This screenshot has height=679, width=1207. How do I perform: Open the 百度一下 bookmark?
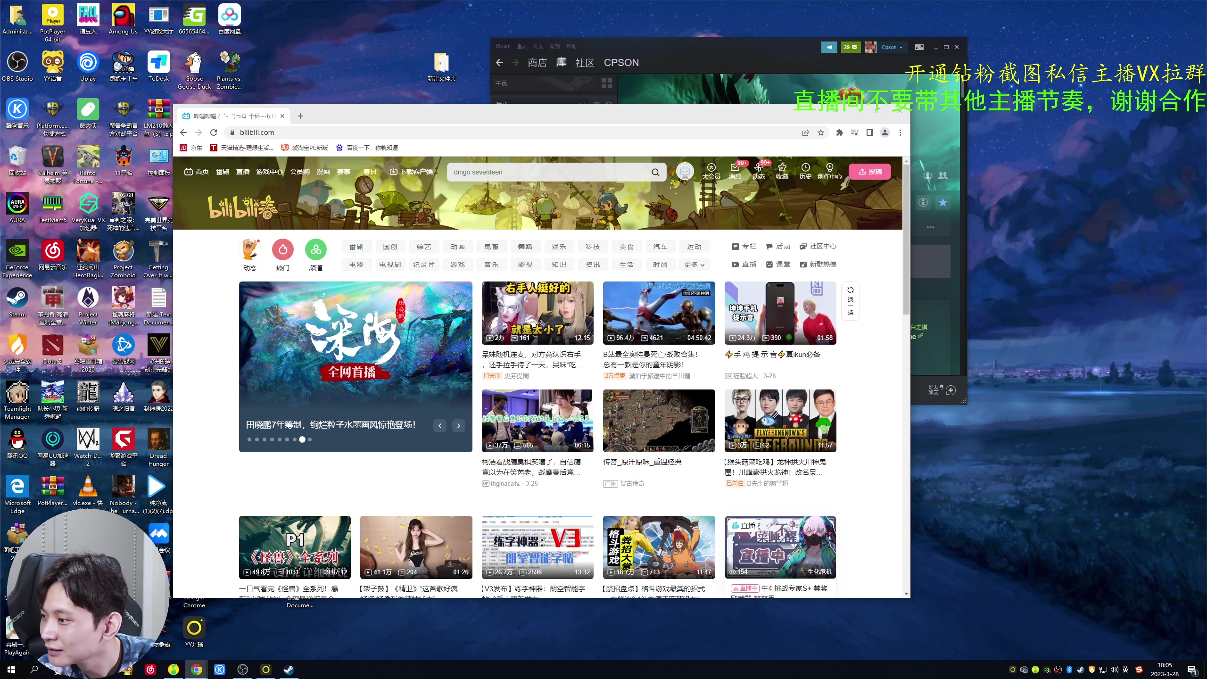pos(367,148)
